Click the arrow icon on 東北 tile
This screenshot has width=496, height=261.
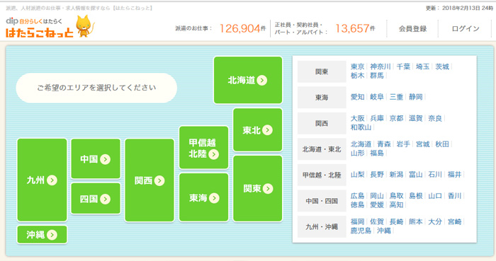coord(267,130)
